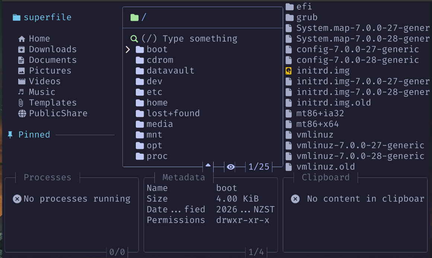Open Downloads in the sidebar
This screenshot has height=258, width=432.
pos(53,49)
